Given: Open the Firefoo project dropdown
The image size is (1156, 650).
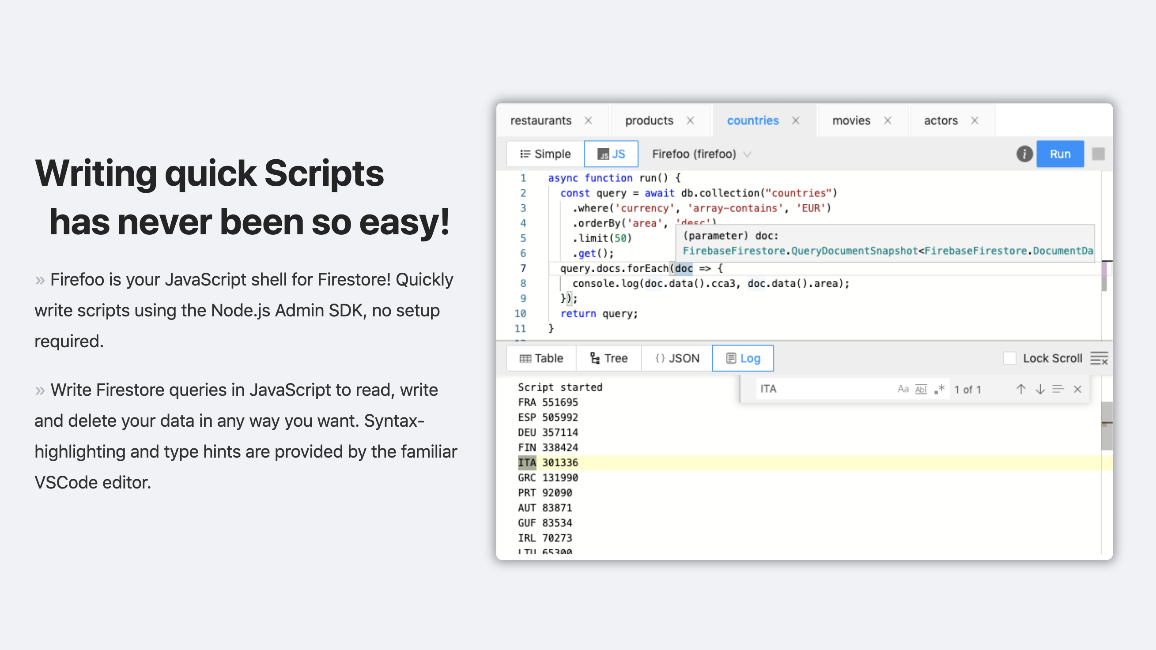Looking at the screenshot, I should point(701,154).
